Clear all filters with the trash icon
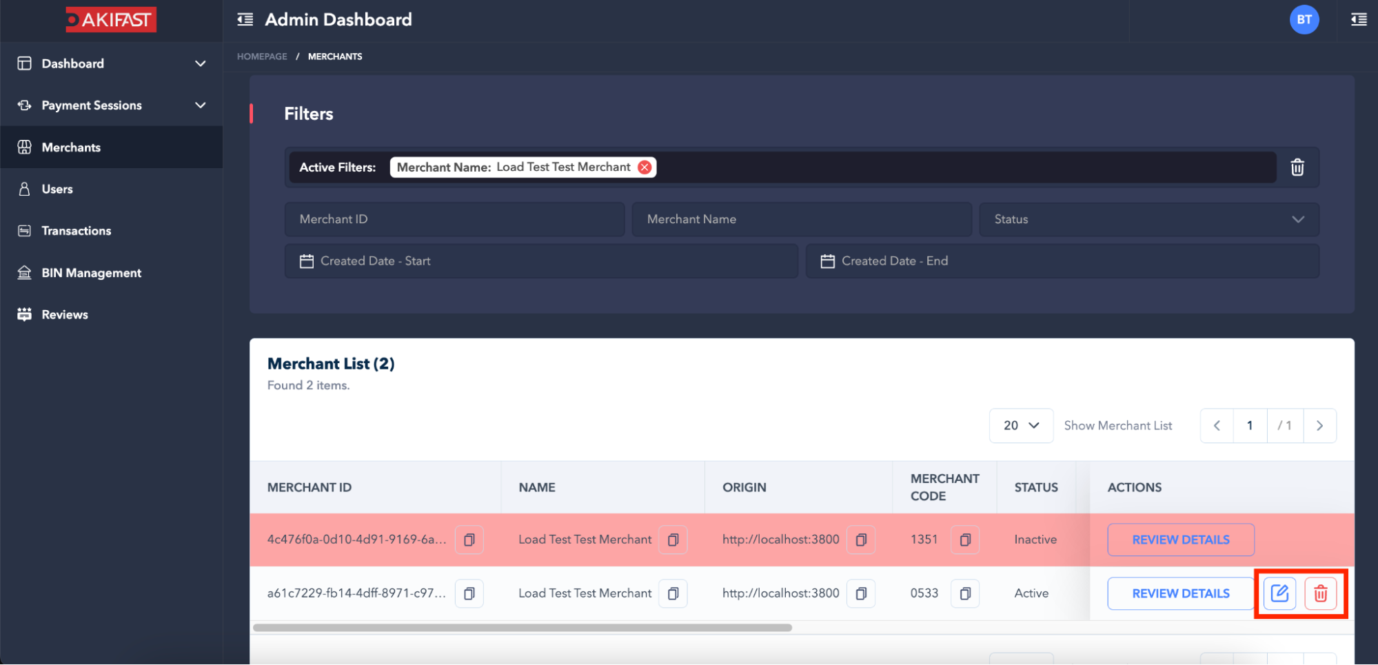Screen dimensions: 1378x665 pos(1297,167)
